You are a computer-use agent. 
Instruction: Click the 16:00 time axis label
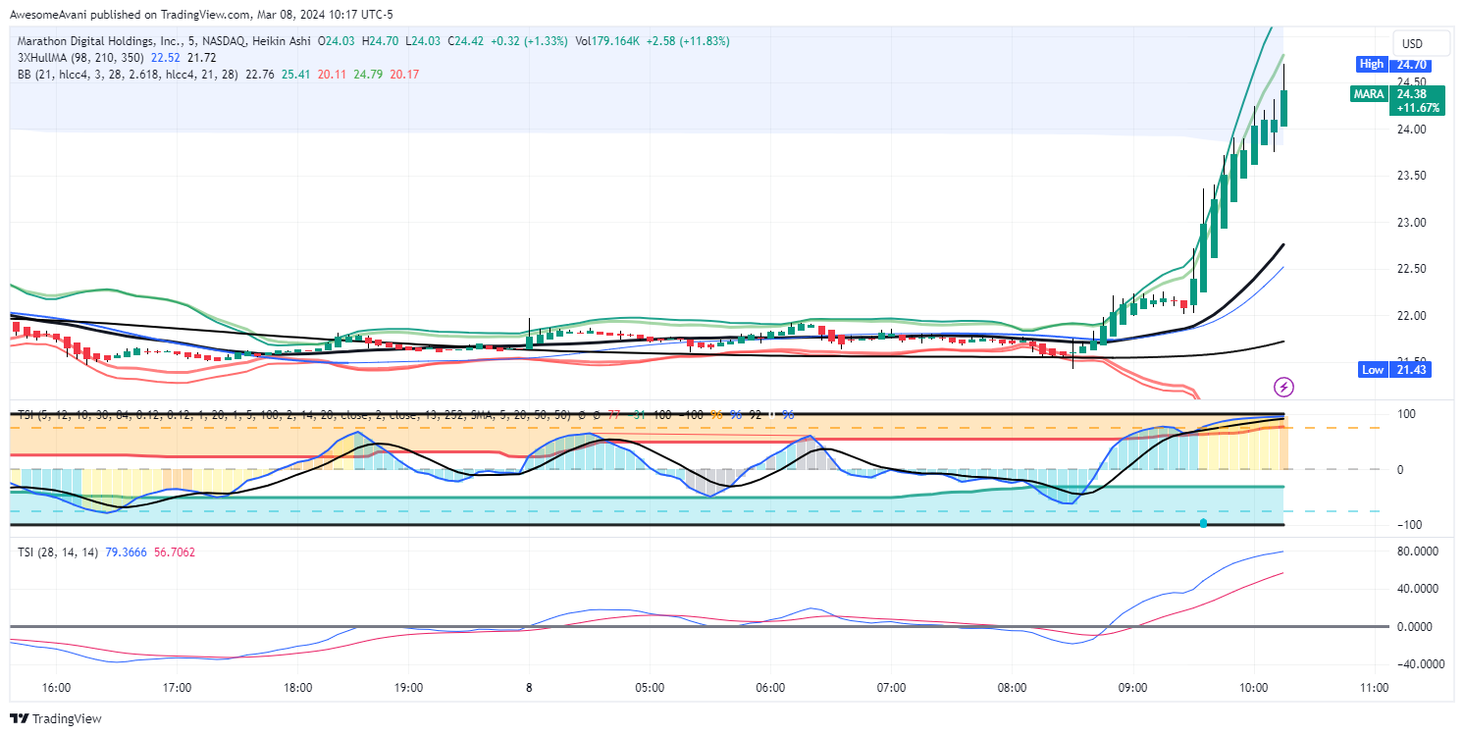(x=57, y=688)
